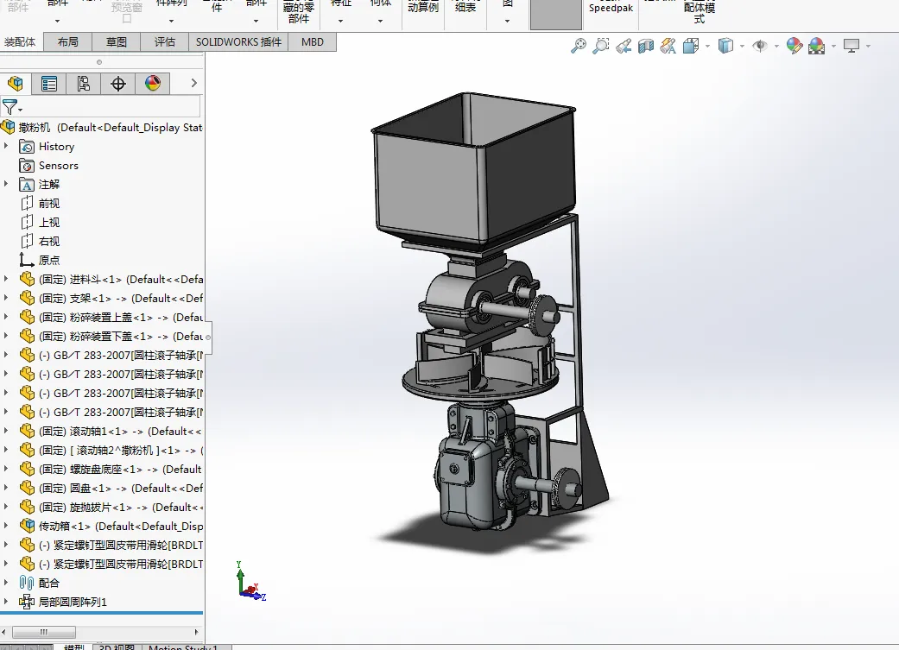Click the Edit Appearance icon
This screenshot has height=650, width=899.
pos(795,47)
